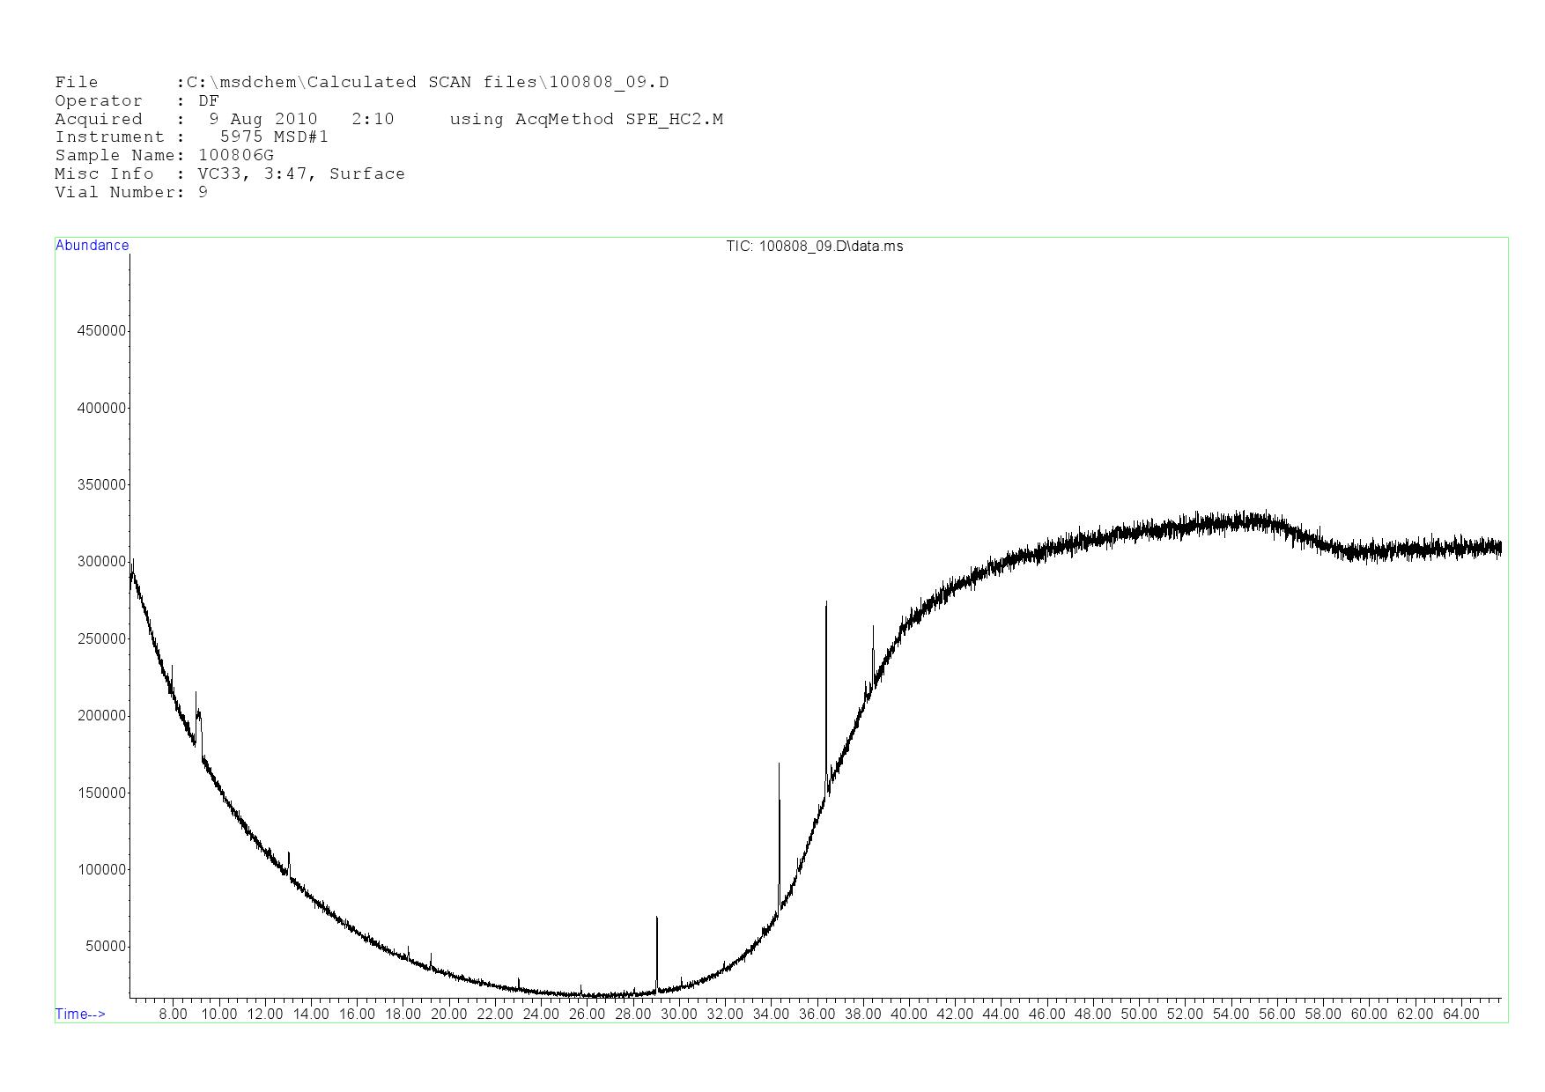The width and height of the screenshot is (1545, 1092).
Task: Click the 300000 y-axis tick label
Action: [102, 562]
